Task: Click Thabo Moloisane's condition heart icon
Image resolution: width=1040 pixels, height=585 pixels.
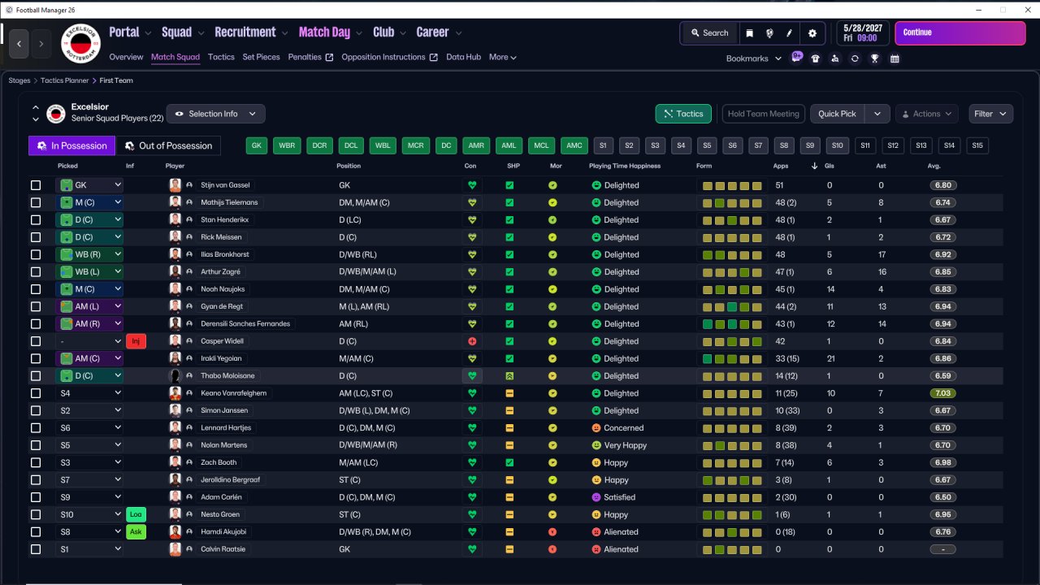Action: coord(472,376)
